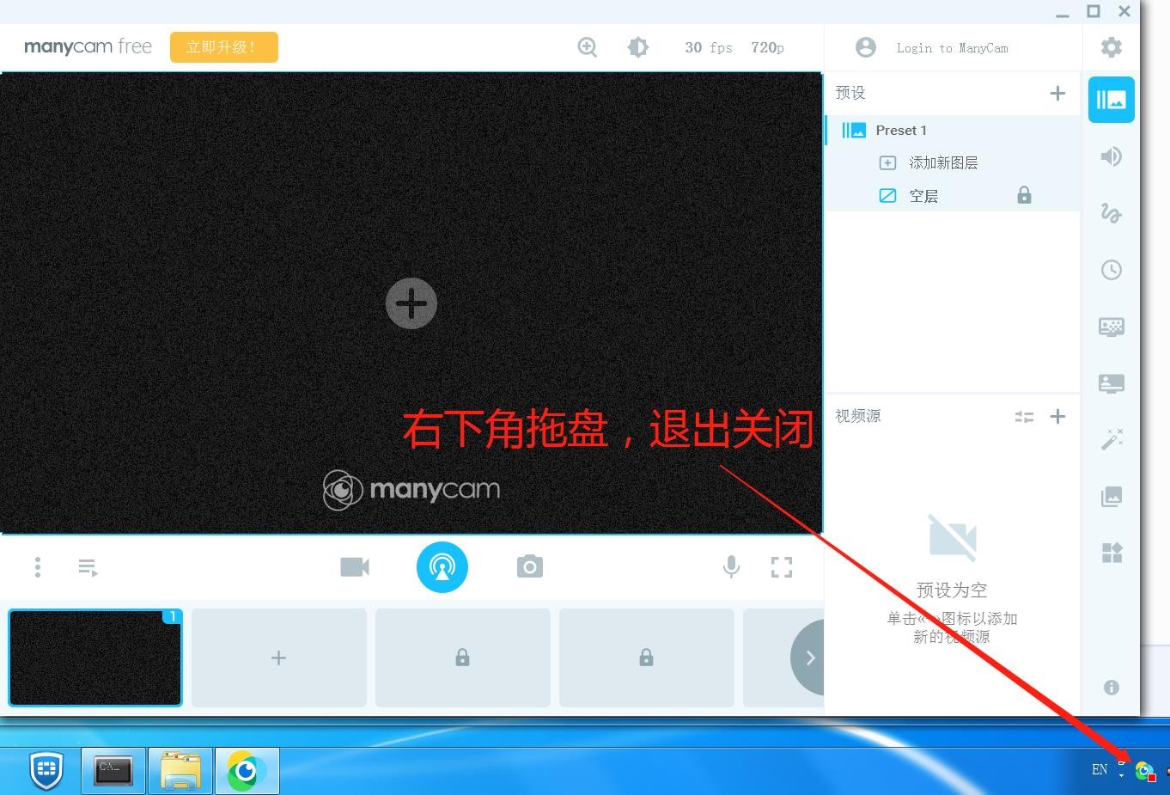
Task: Open the three-dot more options menu
Action: [x=37, y=567]
